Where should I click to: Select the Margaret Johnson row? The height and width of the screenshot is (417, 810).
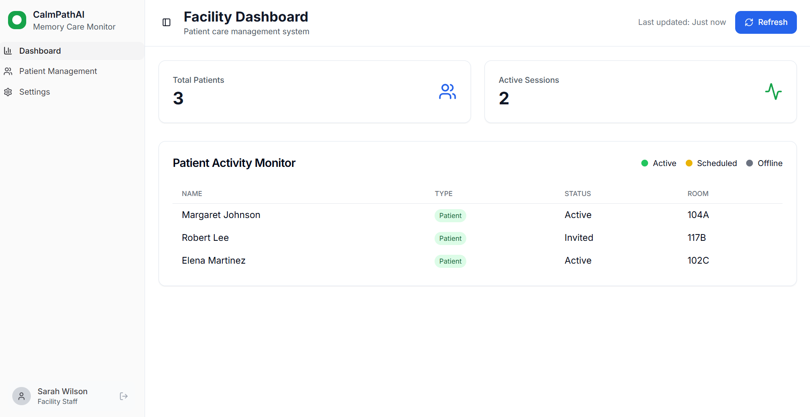pyautogui.click(x=221, y=215)
